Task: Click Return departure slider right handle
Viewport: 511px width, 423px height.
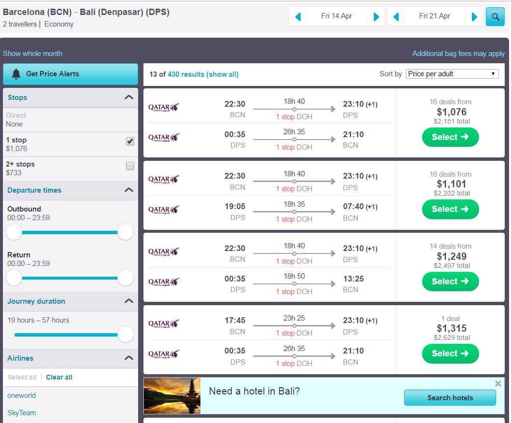Action: click(126, 278)
